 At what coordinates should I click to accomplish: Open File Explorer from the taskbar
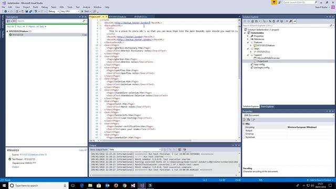[x=90, y=185]
